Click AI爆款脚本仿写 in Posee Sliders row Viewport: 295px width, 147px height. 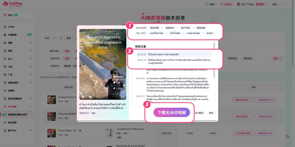[265, 133]
